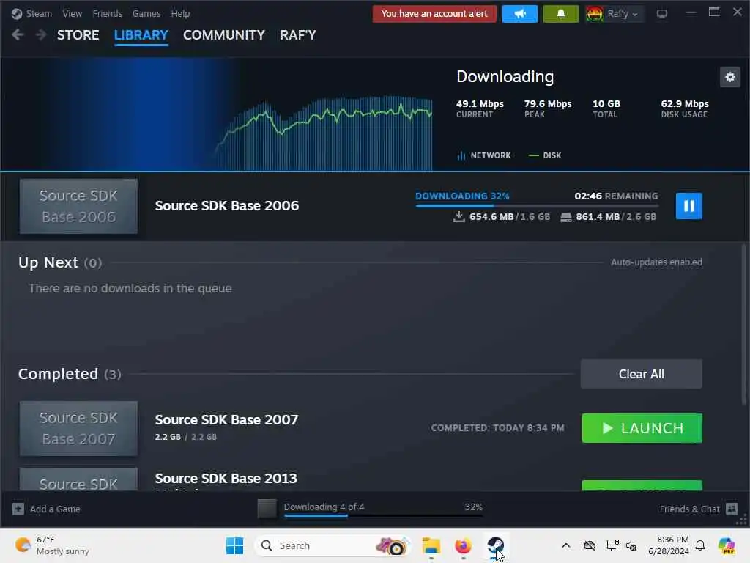Viewport: 750px width, 563px height.
Task: Click the DOWNLOADING 32% label
Action: tap(462, 196)
